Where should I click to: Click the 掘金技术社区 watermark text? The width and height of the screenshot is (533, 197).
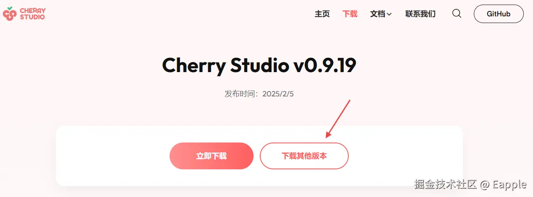(x=446, y=184)
